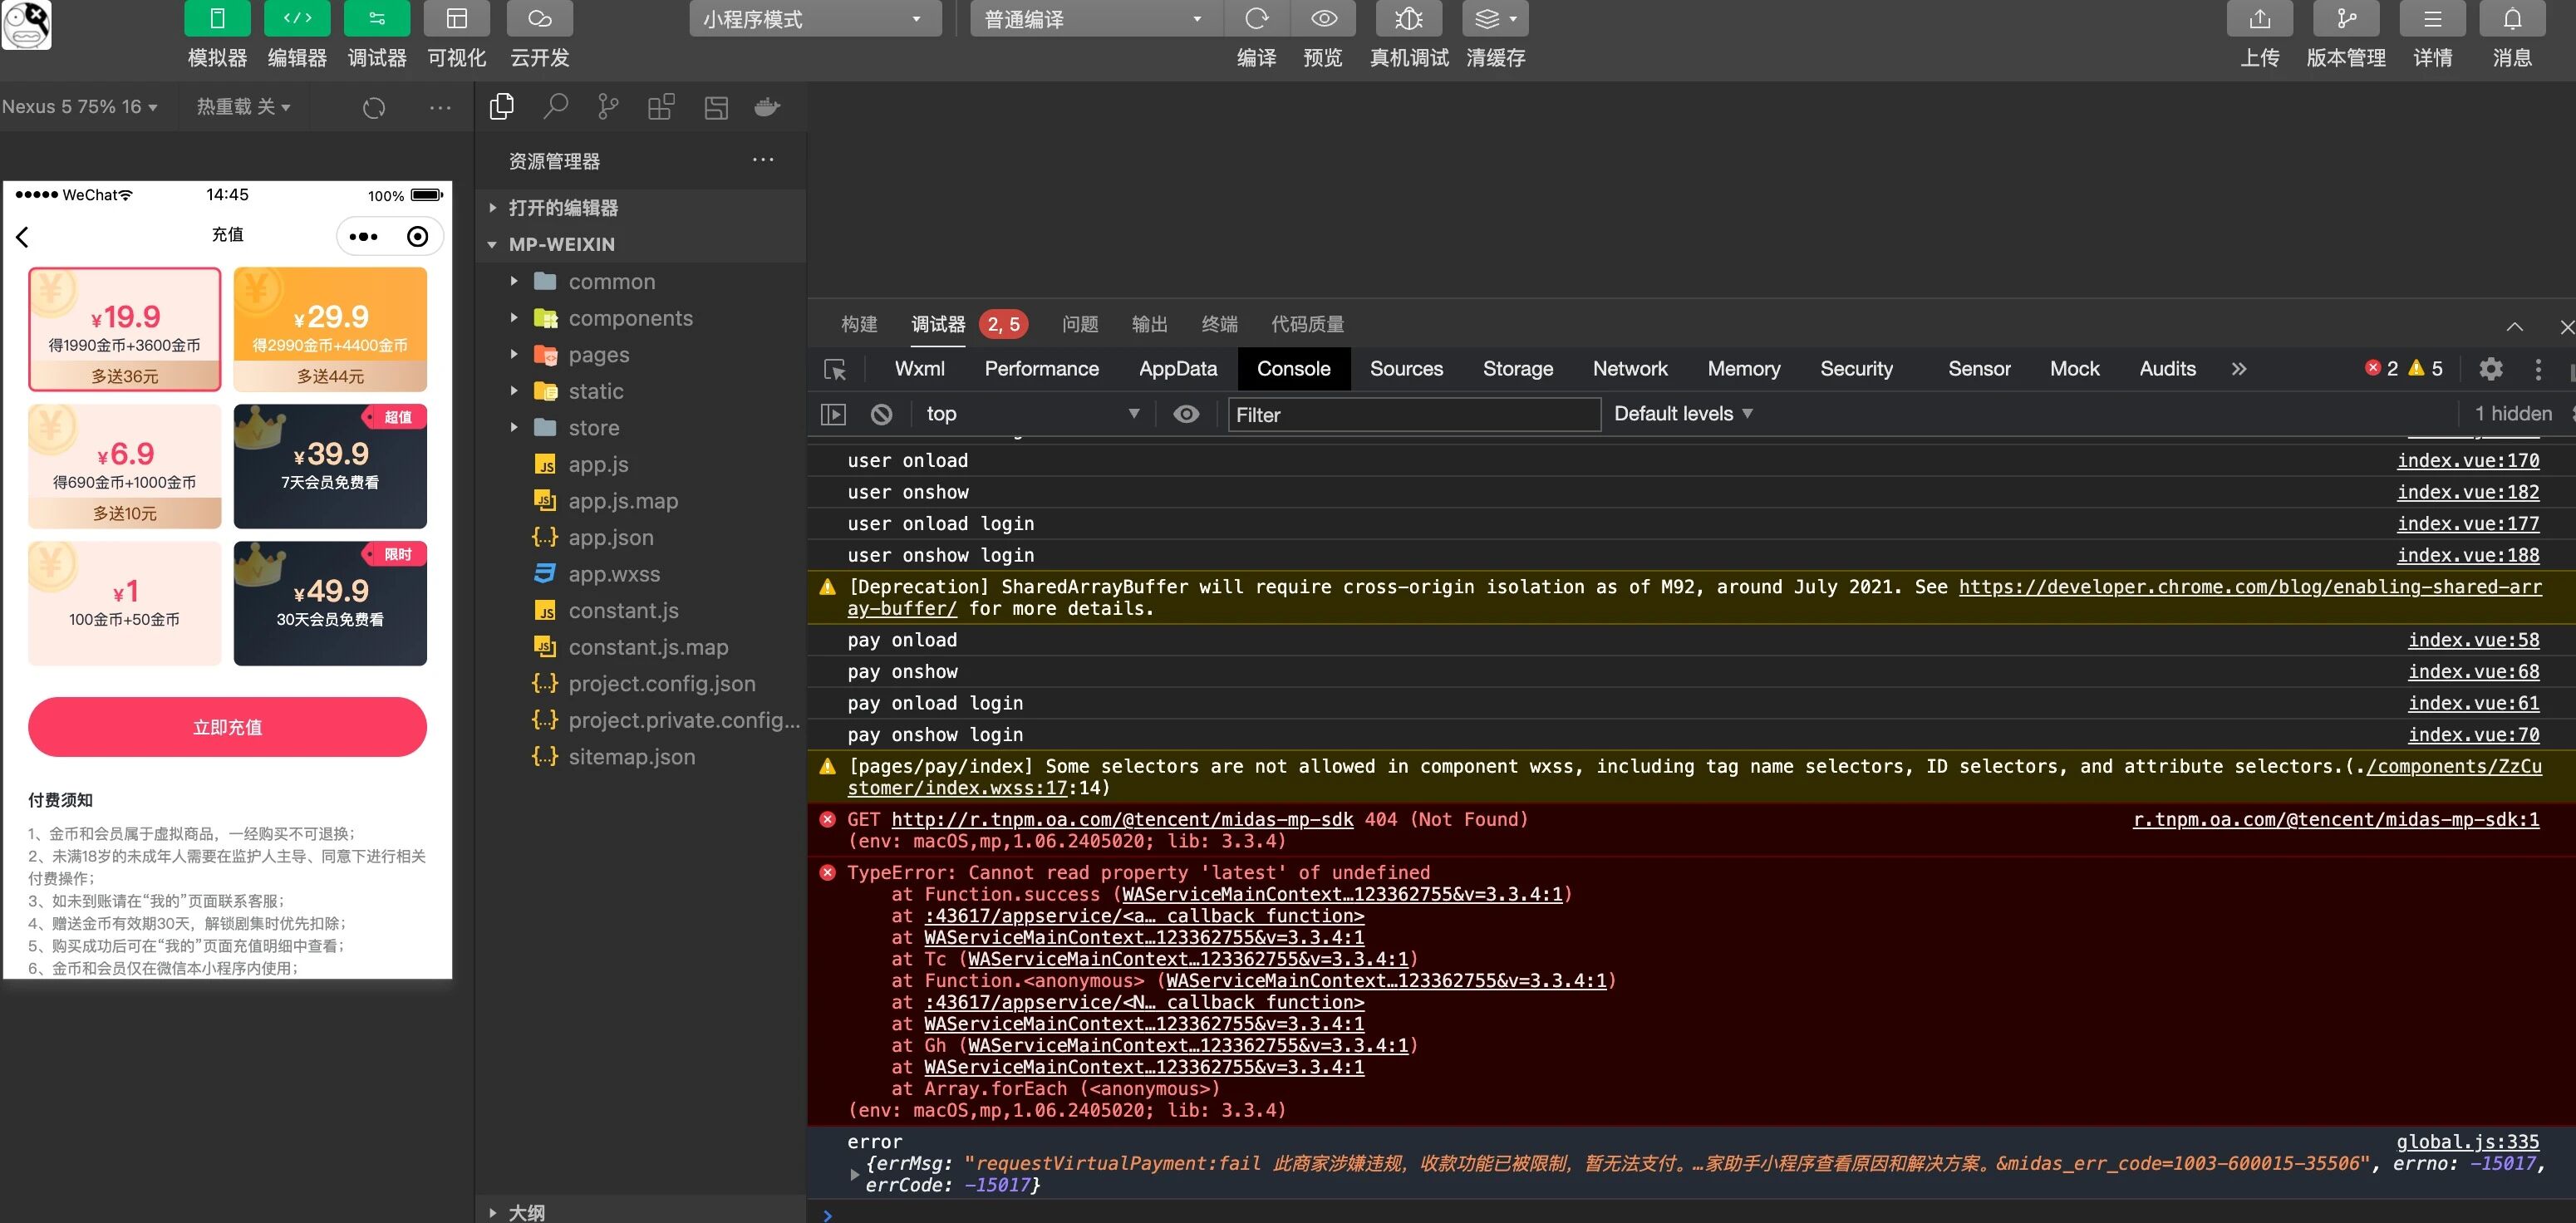This screenshot has height=1223, width=2576.
Task: Clear the console with the ban icon
Action: point(881,414)
